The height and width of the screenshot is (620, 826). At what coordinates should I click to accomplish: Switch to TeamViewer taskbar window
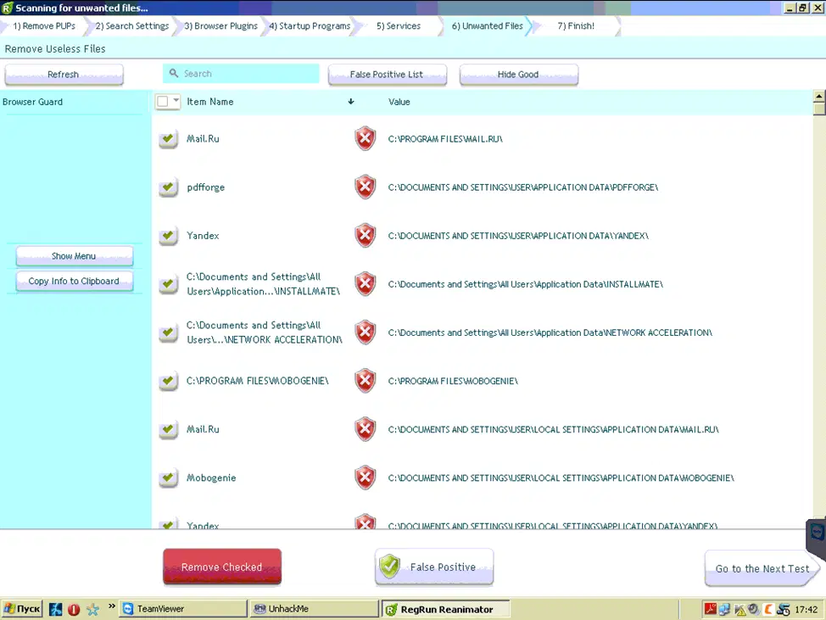(183, 609)
